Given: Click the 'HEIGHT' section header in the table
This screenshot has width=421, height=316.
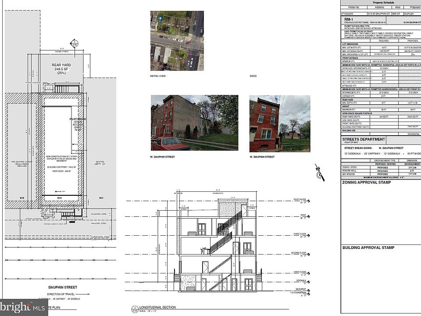Looking at the screenshot, I should [346, 106].
